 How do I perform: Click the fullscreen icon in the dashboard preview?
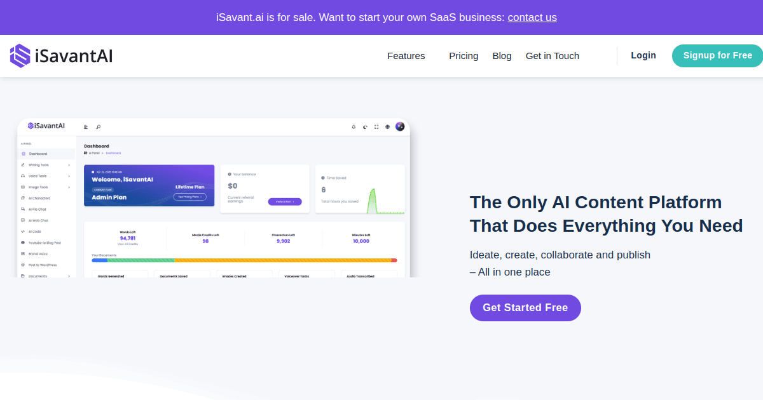point(376,127)
